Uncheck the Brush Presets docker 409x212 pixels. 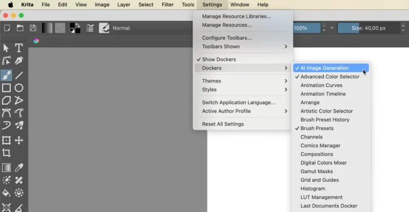pos(331,128)
